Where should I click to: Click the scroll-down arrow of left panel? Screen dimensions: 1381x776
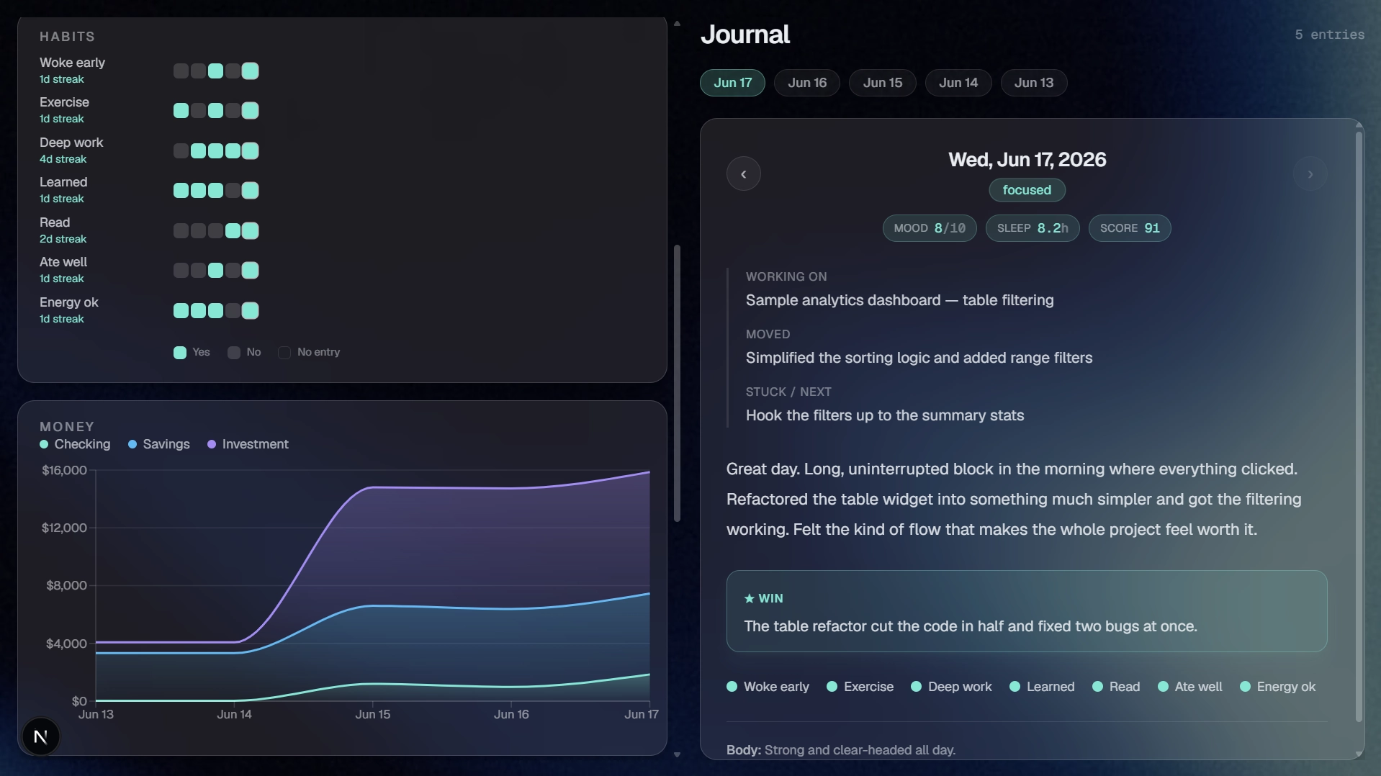[x=677, y=754]
